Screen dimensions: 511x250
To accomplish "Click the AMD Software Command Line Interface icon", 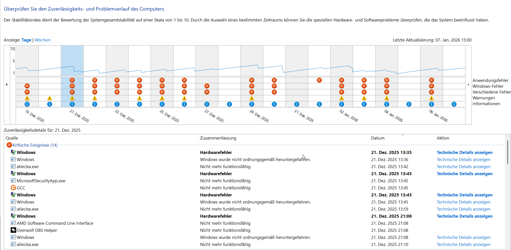I will click(13, 223).
